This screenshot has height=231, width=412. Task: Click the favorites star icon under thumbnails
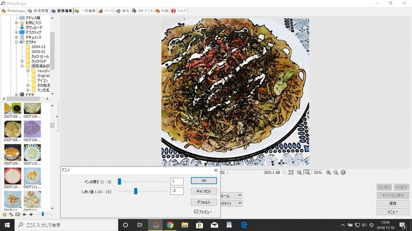pyautogui.click(x=4, y=215)
